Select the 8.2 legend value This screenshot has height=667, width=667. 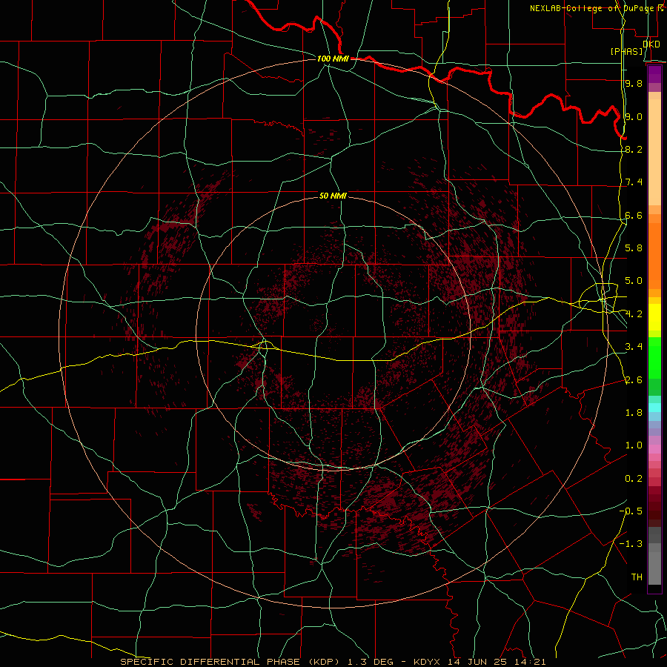634,149
